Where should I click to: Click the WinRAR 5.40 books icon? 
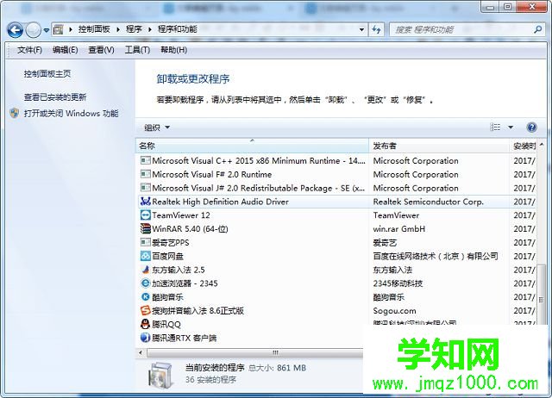tap(146, 229)
